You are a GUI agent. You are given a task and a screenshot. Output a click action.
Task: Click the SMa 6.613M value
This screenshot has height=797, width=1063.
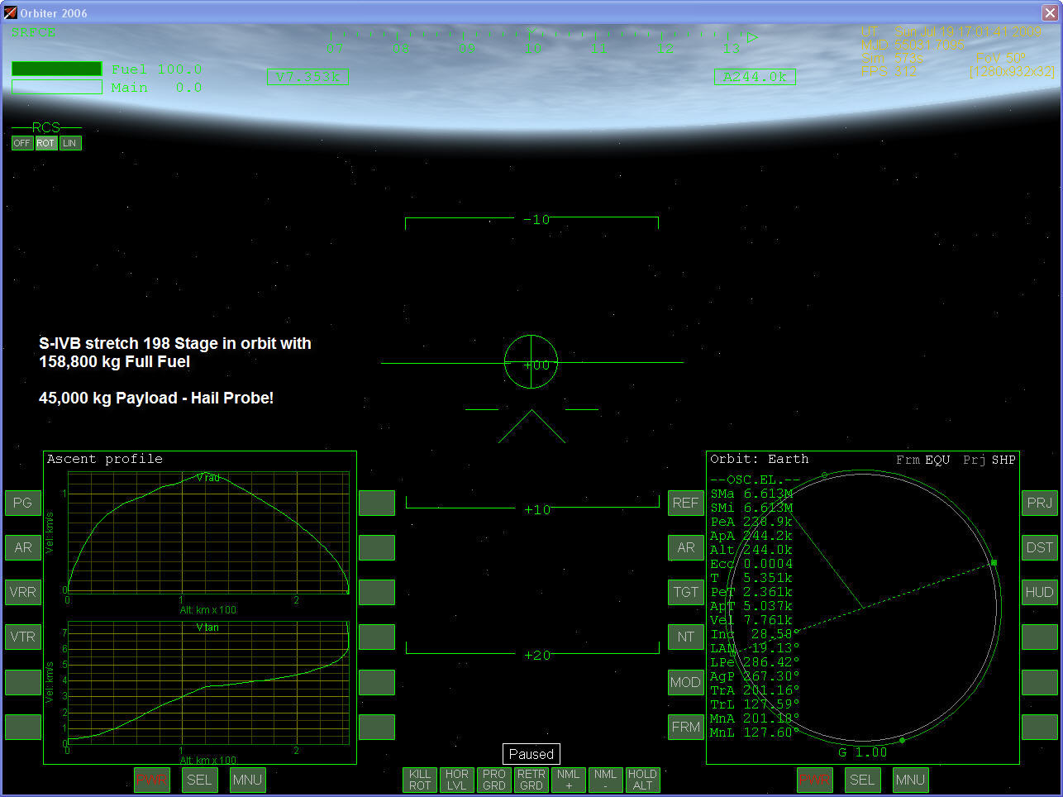(x=751, y=494)
